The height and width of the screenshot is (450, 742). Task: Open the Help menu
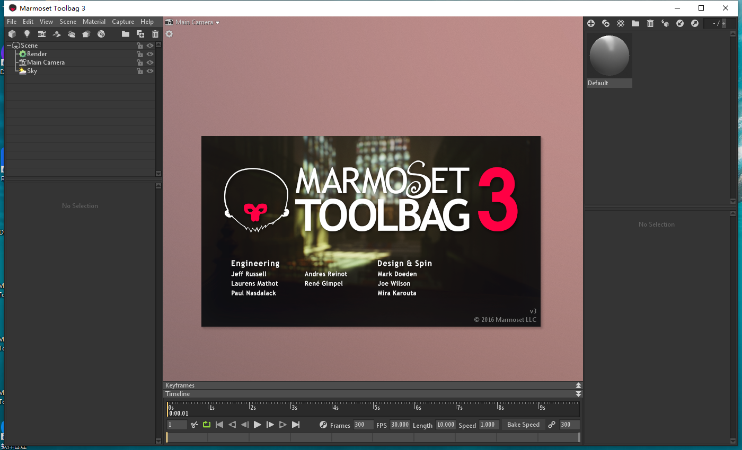(x=147, y=22)
